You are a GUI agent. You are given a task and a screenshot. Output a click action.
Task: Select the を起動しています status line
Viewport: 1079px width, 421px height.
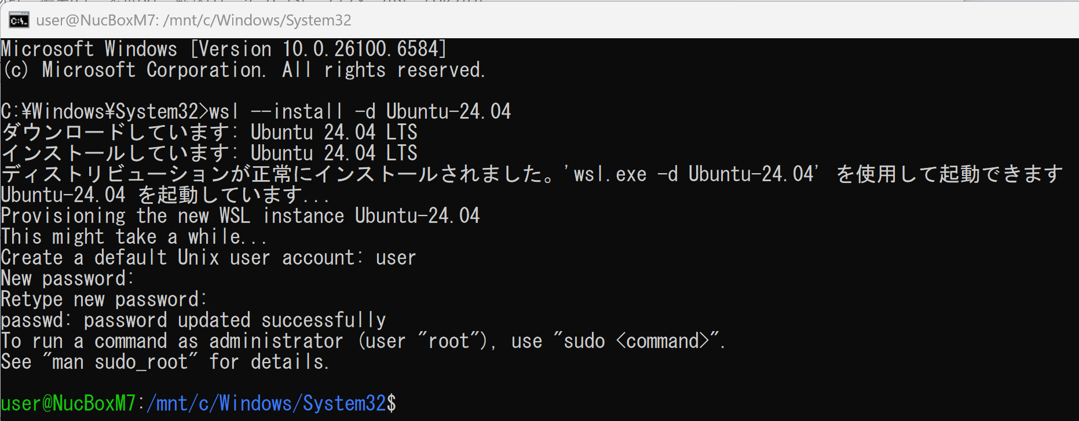[165, 195]
